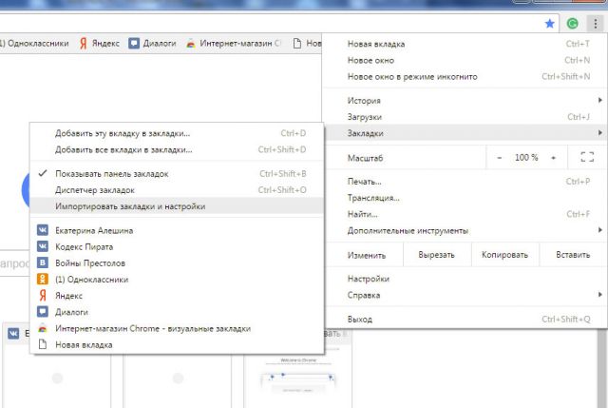Open Екатерина Алешина bookmark
This screenshot has width=608, height=408.
click(177, 230)
